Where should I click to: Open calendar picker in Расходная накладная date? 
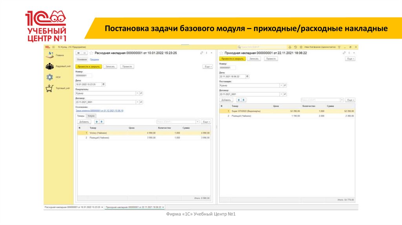[x=104, y=84]
